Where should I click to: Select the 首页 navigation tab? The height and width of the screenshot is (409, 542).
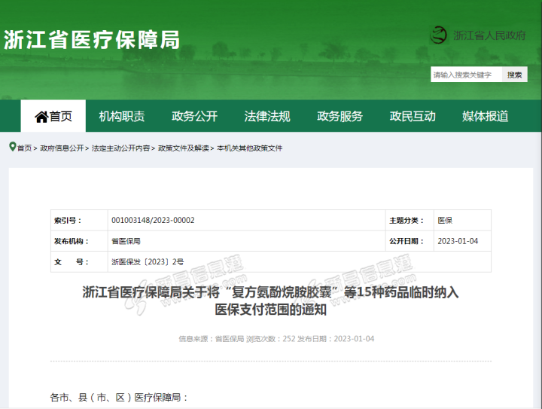click(x=61, y=116)
